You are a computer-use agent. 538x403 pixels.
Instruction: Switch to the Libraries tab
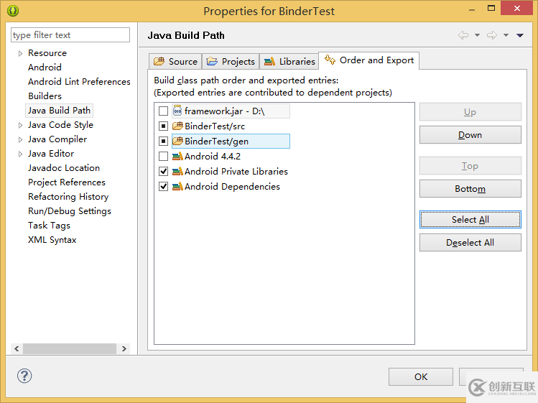289,62
